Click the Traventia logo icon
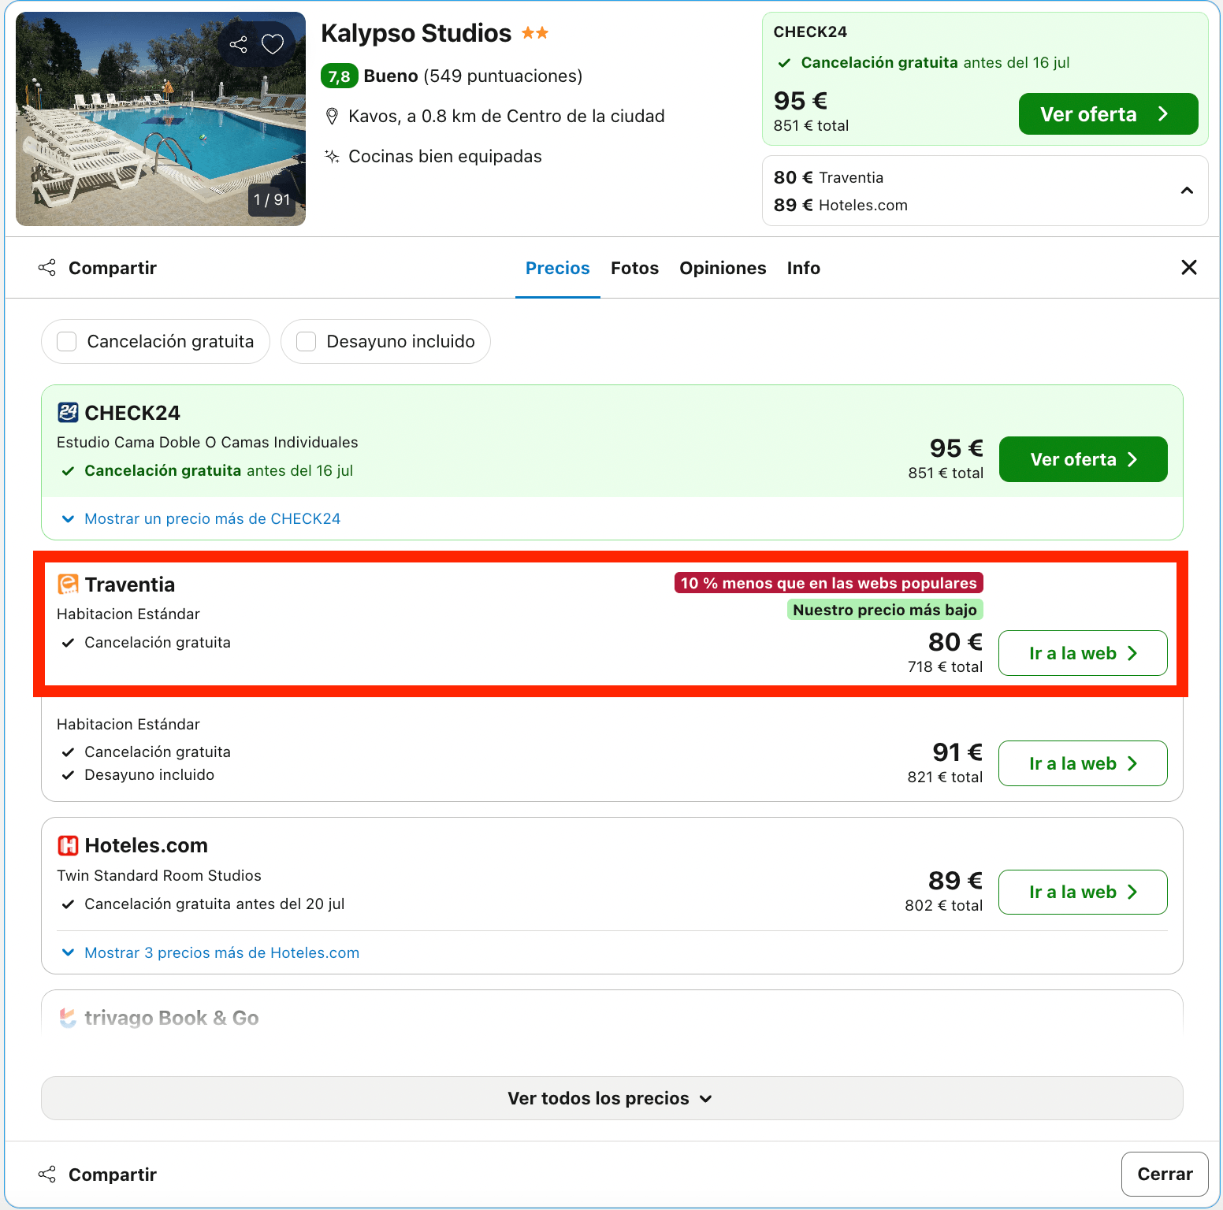This screenshot has width=1223, height=1210. pos(68,584)
